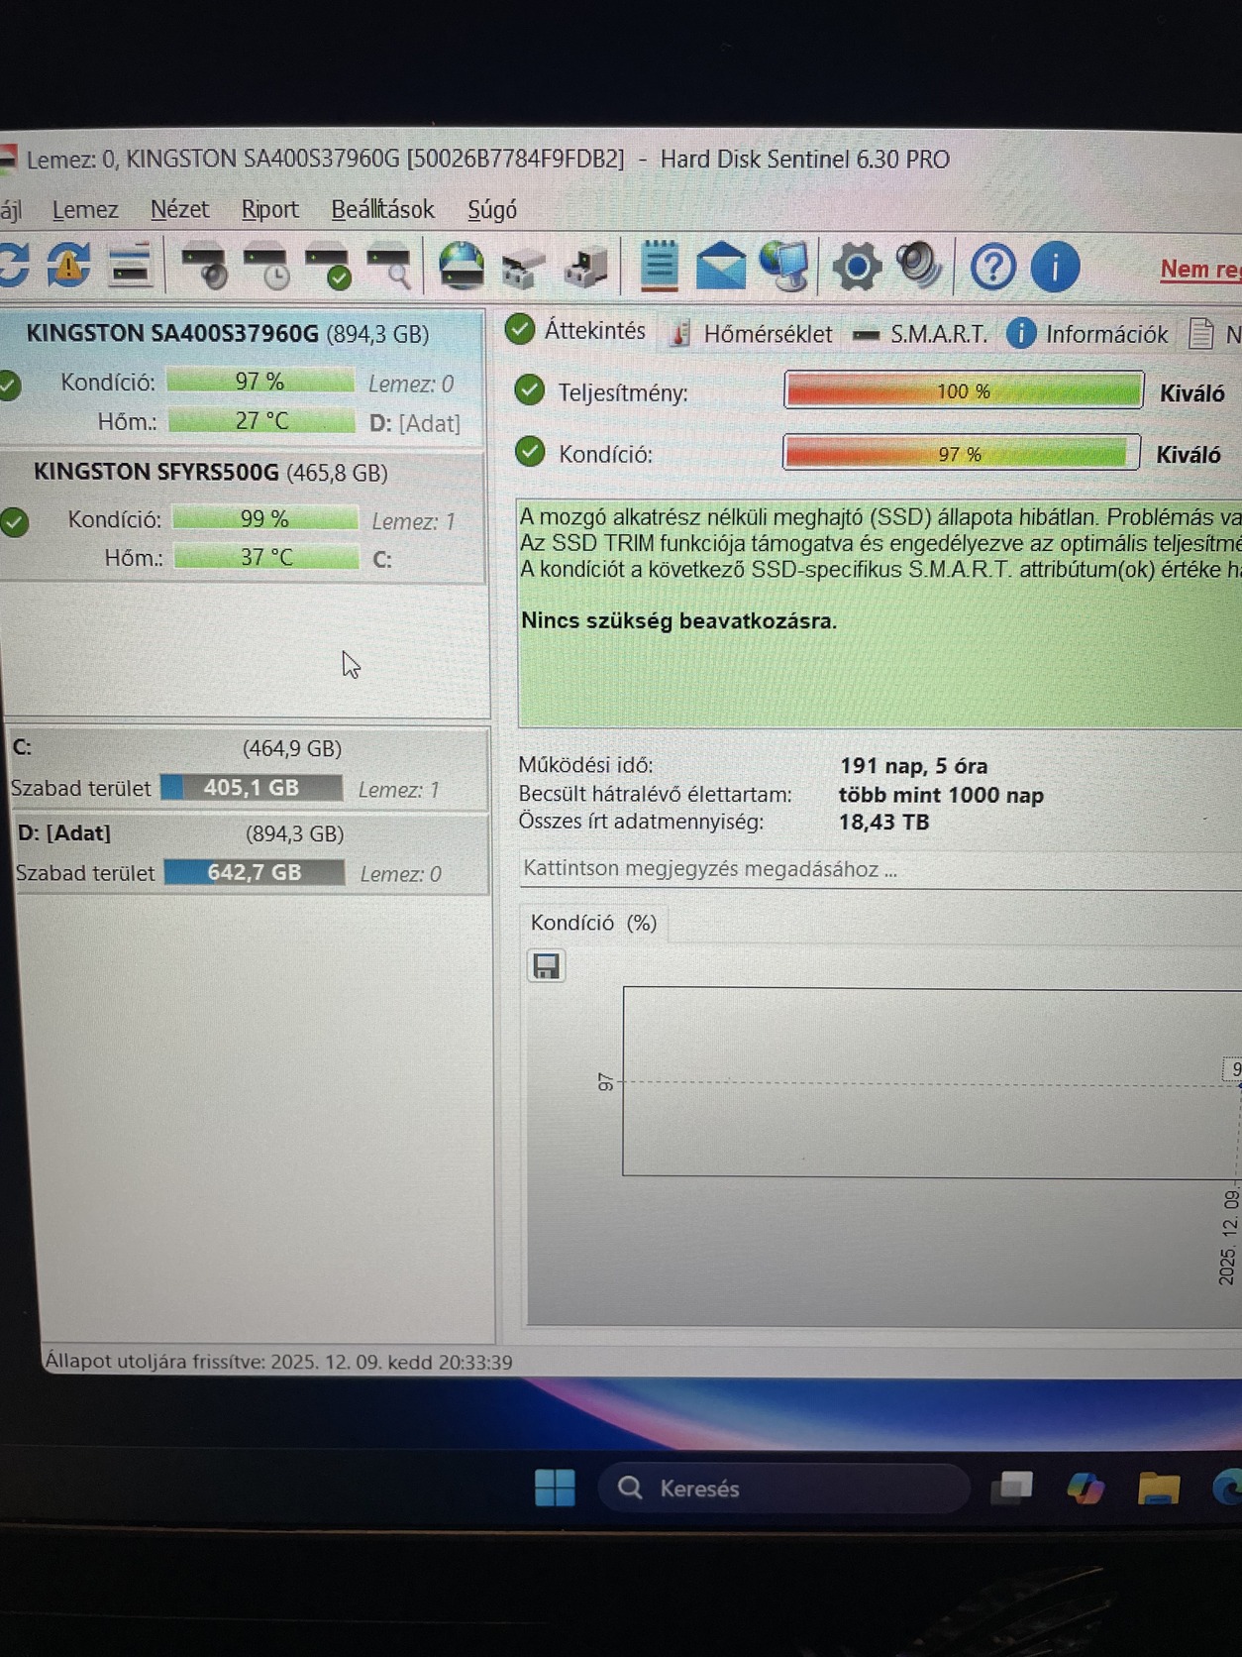Click the 405,1 GB free space bar
The width and height of the screenshot is (1242, 1657).
coord(252,788)
